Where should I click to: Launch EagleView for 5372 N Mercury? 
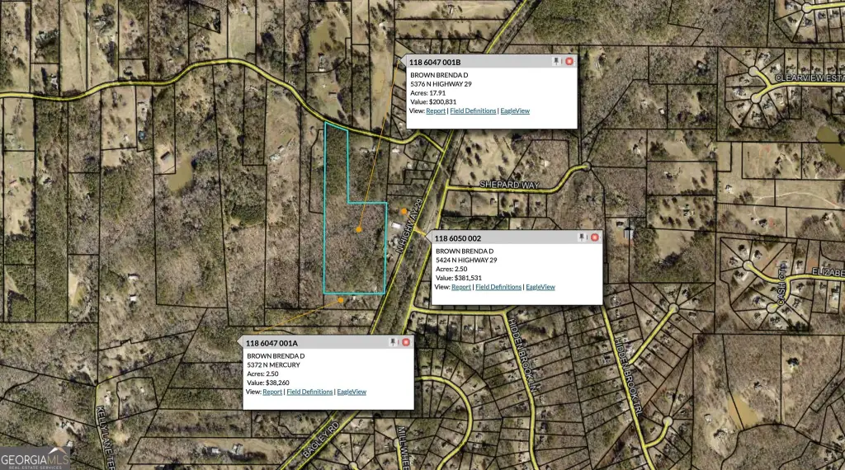point(352,392)
